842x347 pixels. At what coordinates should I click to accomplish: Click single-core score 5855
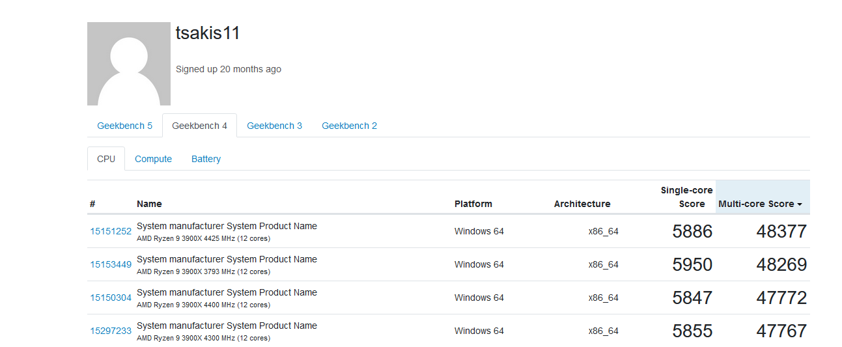coord(692,331)
